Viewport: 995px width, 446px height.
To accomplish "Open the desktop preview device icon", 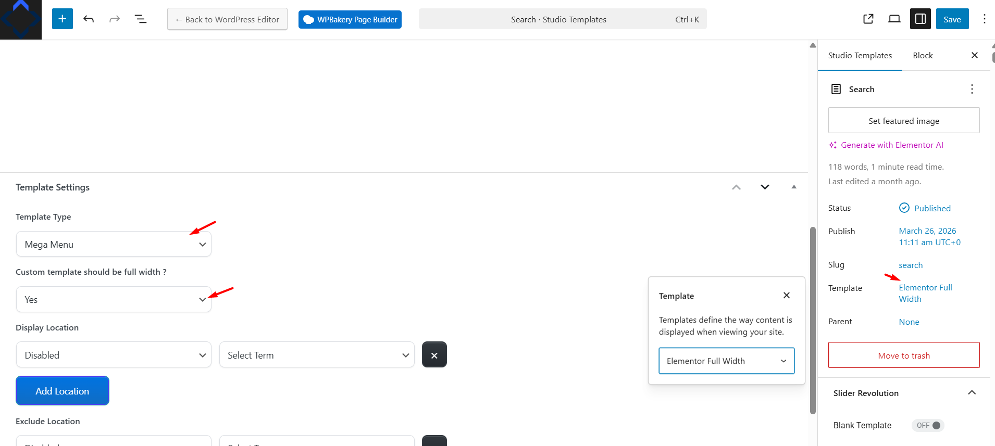I will point(894,19).
